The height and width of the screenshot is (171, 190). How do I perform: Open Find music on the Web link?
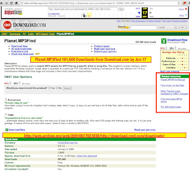click(x=172, y=85)
